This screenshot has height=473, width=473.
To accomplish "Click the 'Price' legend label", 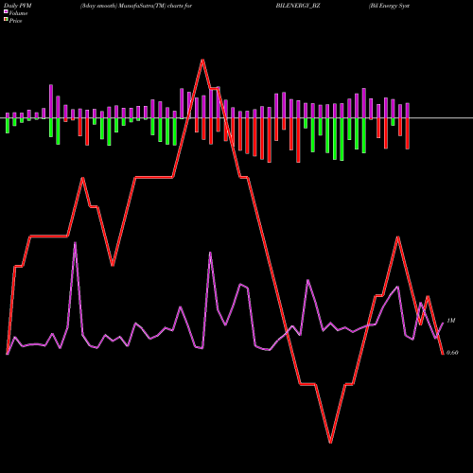I will 15,21.
